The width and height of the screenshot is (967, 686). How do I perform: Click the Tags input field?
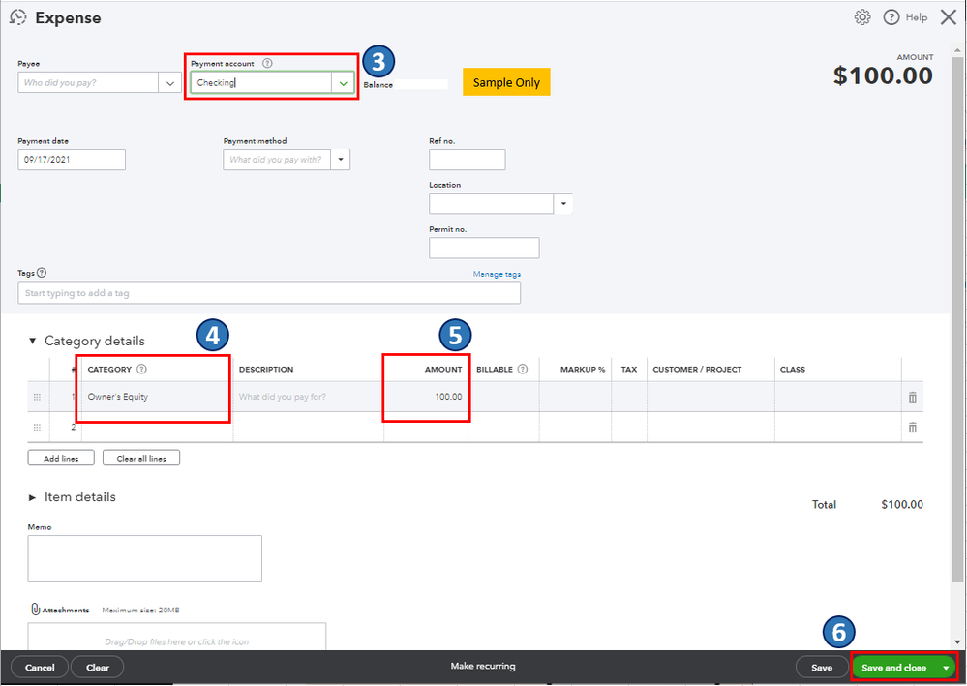pyautogui.click(x=269, y=293)
